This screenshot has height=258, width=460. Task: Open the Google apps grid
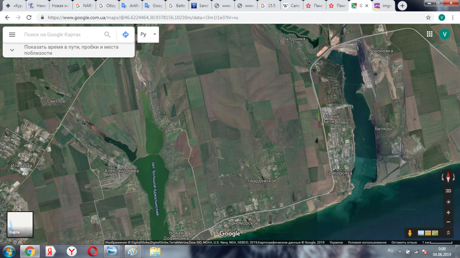[429, 34]
